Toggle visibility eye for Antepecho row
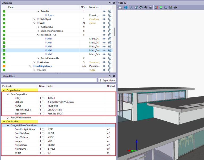 (x=104, y=27)
